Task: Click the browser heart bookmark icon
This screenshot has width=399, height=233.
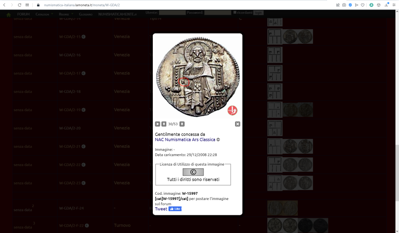Action: click(x=363, y=5)
